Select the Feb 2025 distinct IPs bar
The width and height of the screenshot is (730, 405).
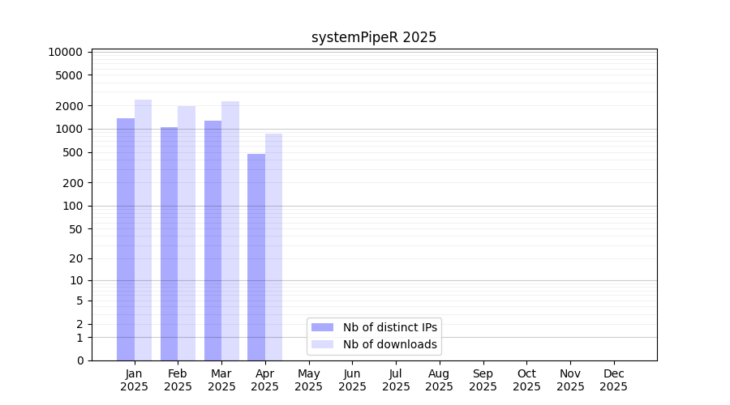(x=169, y=243)
